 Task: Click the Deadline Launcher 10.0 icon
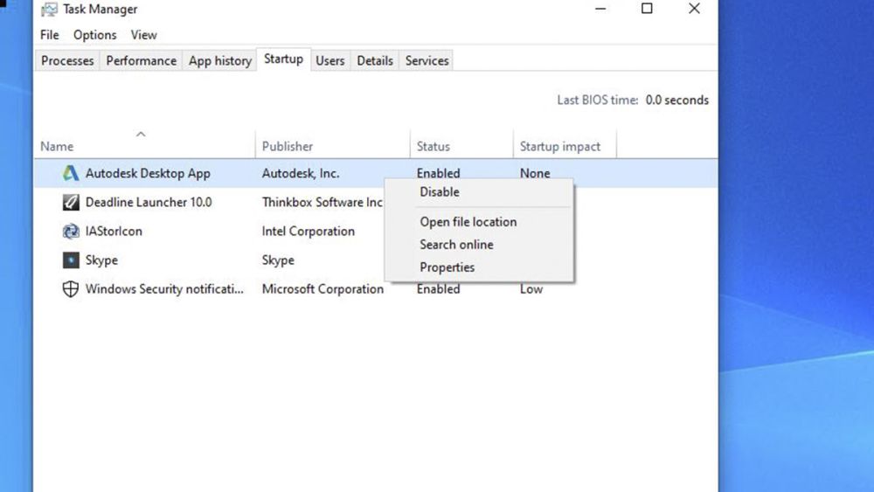click(x=71, y=202)
